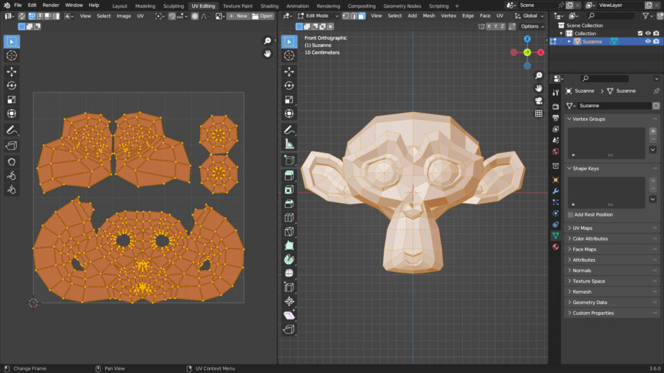The image size is (664, 373).
Task: Add a workspace with the plus tab
Action: pos(456,6)
